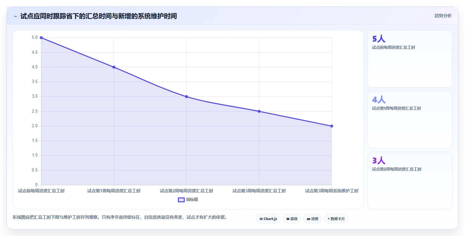Click x-axis label 试点第3周每周进度汇总工时
Screen dimensions: 465x236
pyautogui.click(x=259, y=191)
